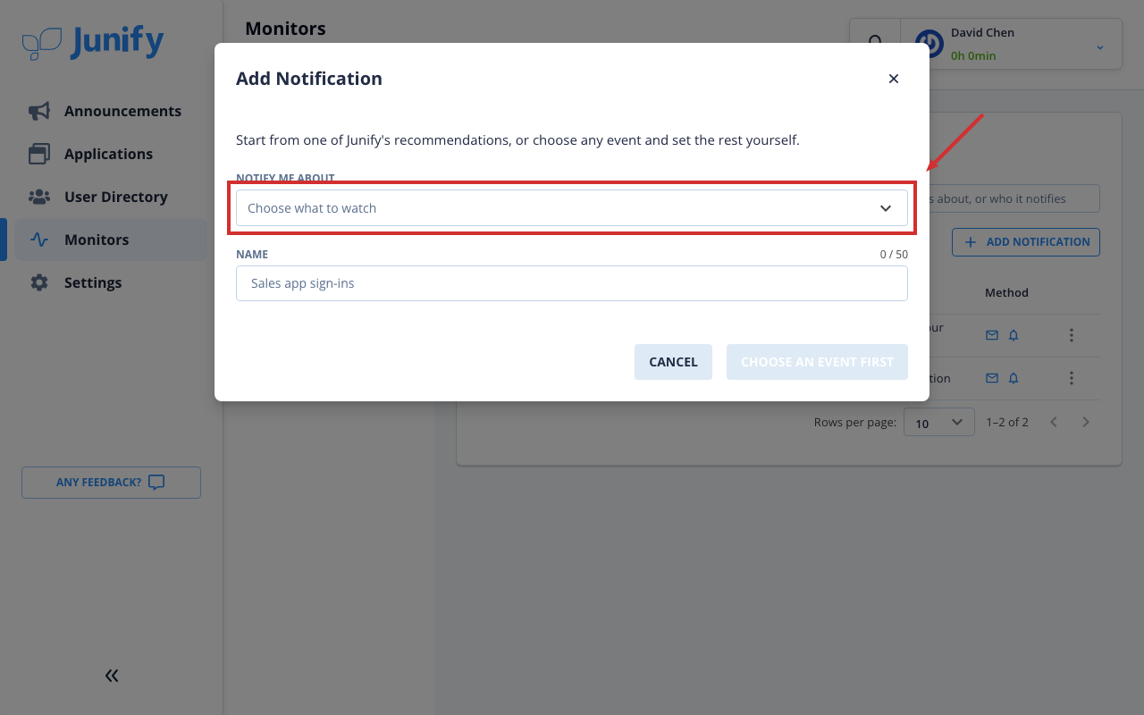Click the first row's bell method icon

click(1014, 335)
